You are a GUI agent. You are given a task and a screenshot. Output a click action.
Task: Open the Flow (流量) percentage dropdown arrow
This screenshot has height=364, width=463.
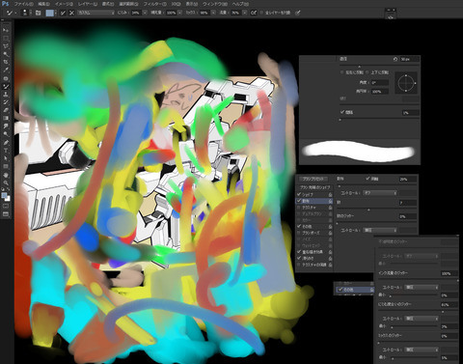tap(245, 13)
